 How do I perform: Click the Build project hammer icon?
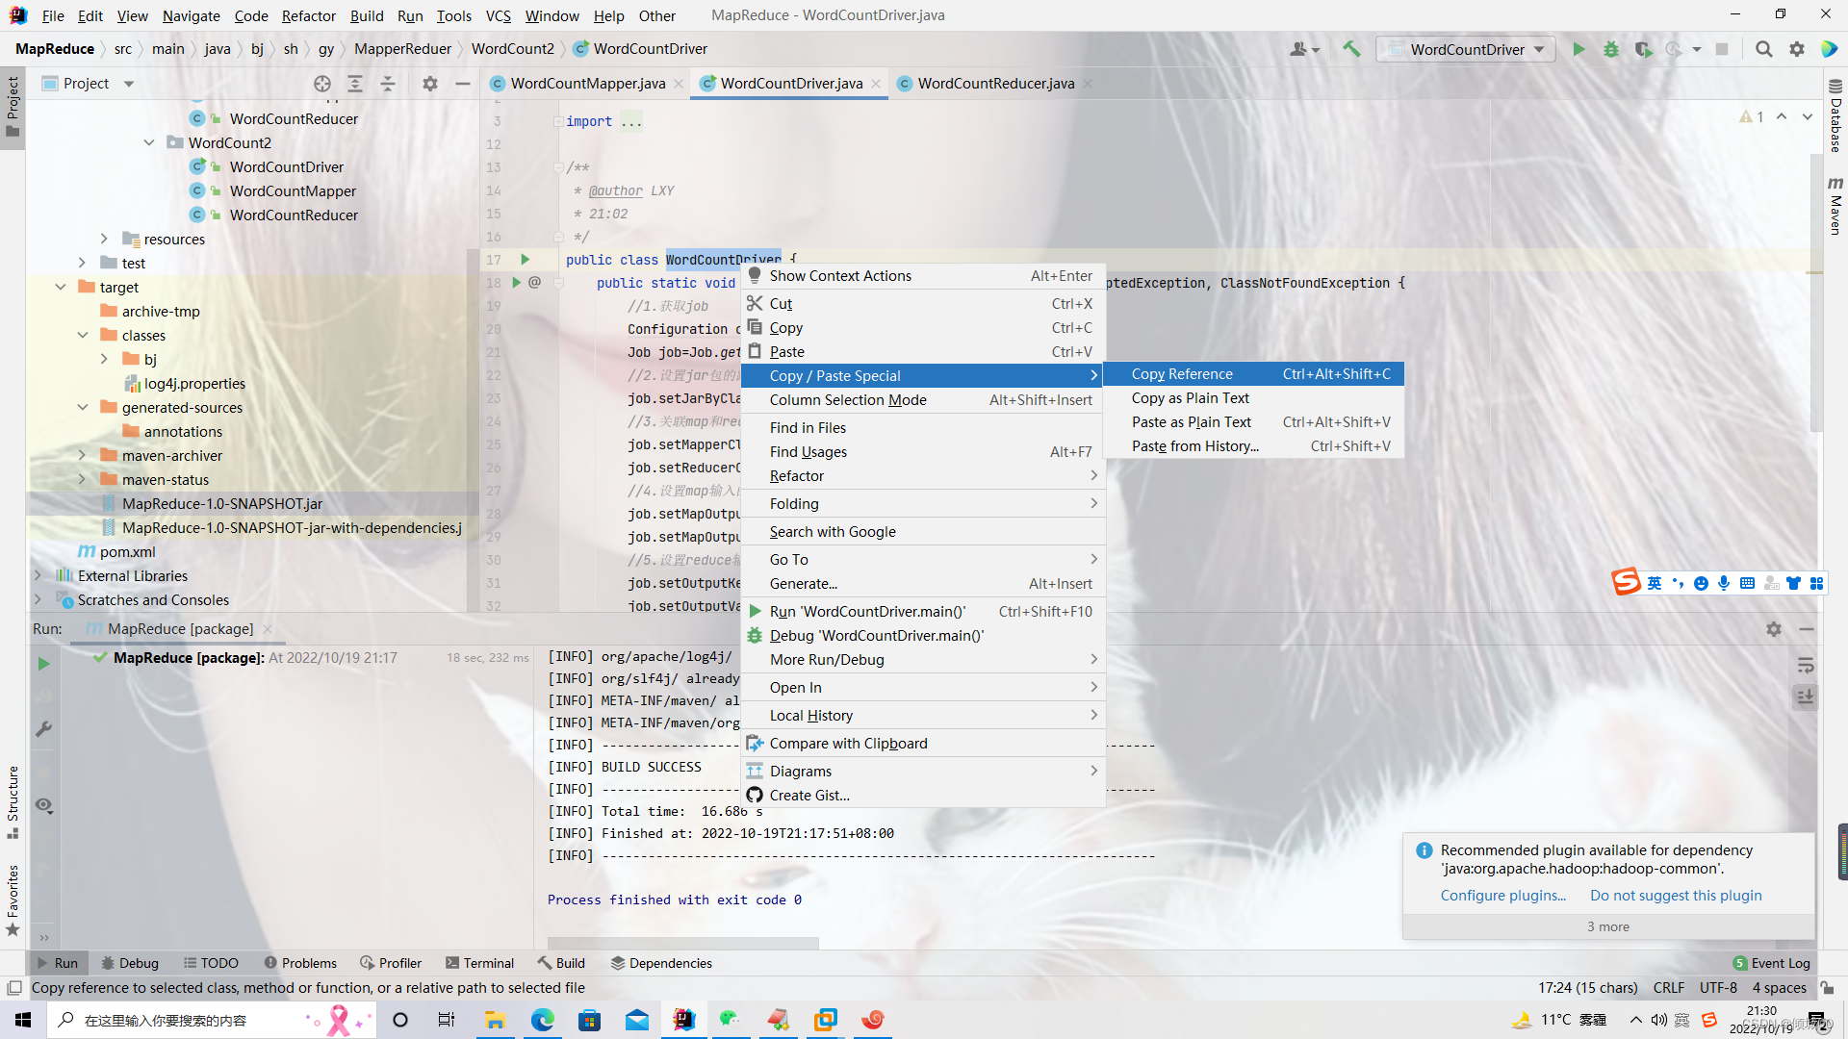click(1351, 49)
